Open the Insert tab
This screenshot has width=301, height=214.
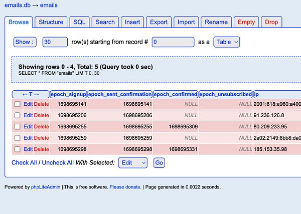tap(132, 22)
